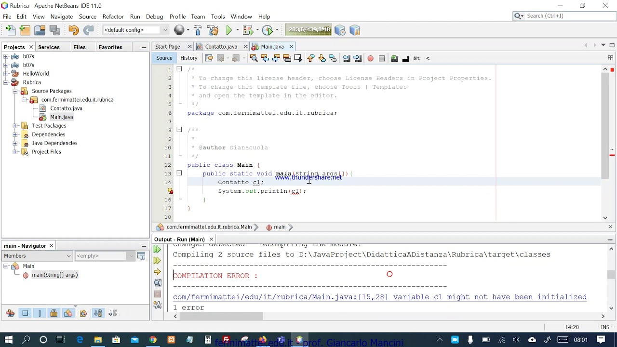The image size is (617, 347).
Task: Open the Refactor menu
Action: pyautogui.click(x=113, y=16)
